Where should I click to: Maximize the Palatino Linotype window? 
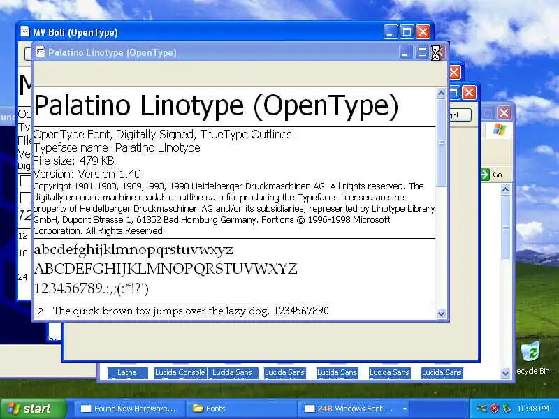coord(422,53)
